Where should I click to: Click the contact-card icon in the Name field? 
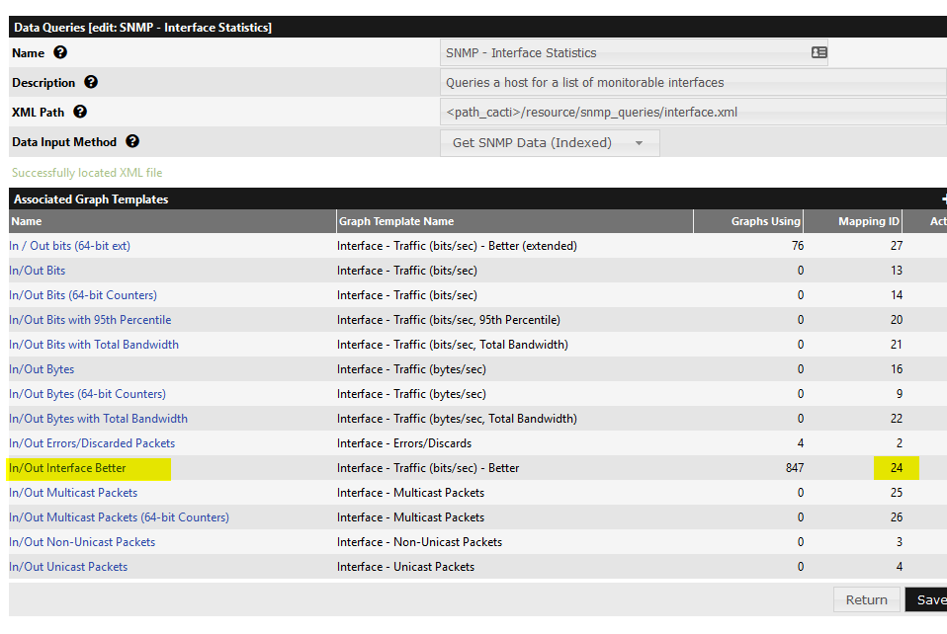pos(819,52)
